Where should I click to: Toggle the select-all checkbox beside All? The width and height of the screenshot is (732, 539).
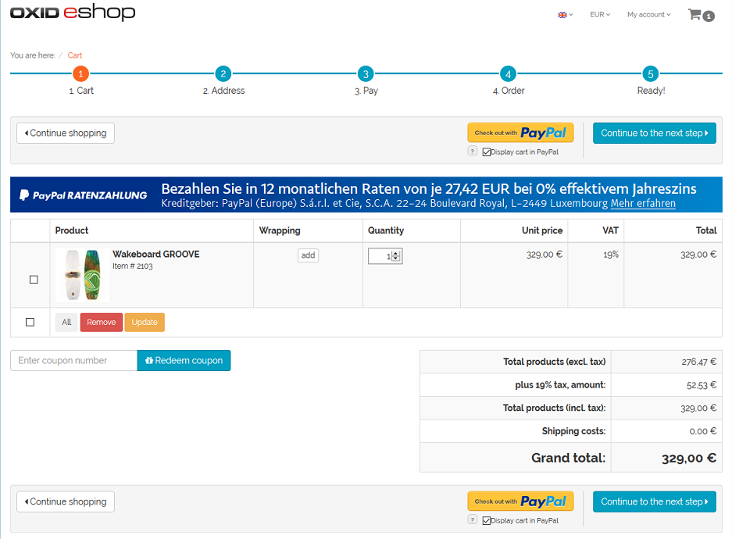pos(30,322)
